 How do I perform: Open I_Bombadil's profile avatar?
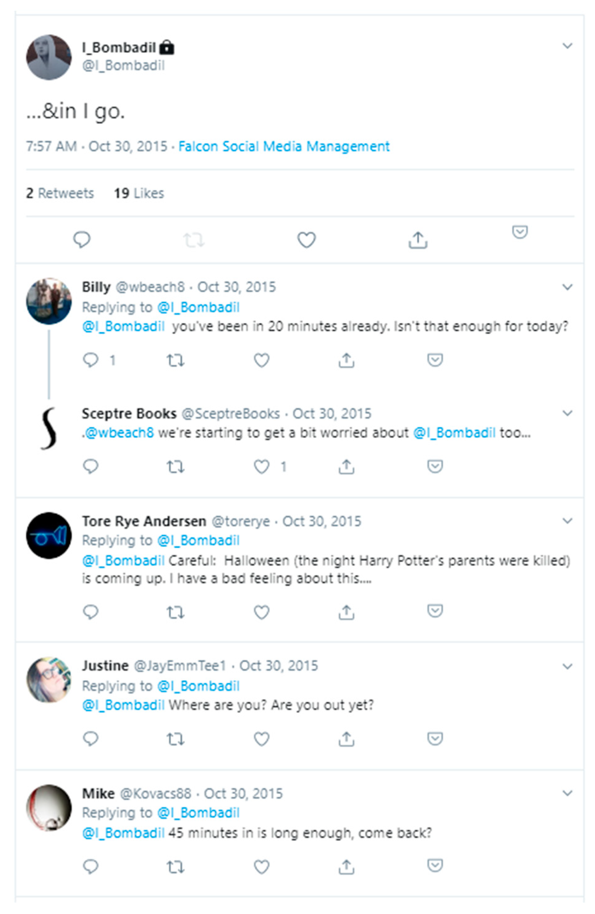click(49, 57)
